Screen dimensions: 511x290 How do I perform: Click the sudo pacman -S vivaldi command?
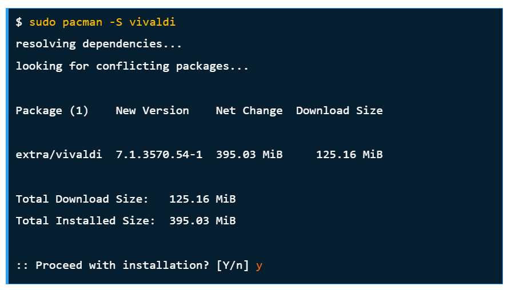coord(102,22)
